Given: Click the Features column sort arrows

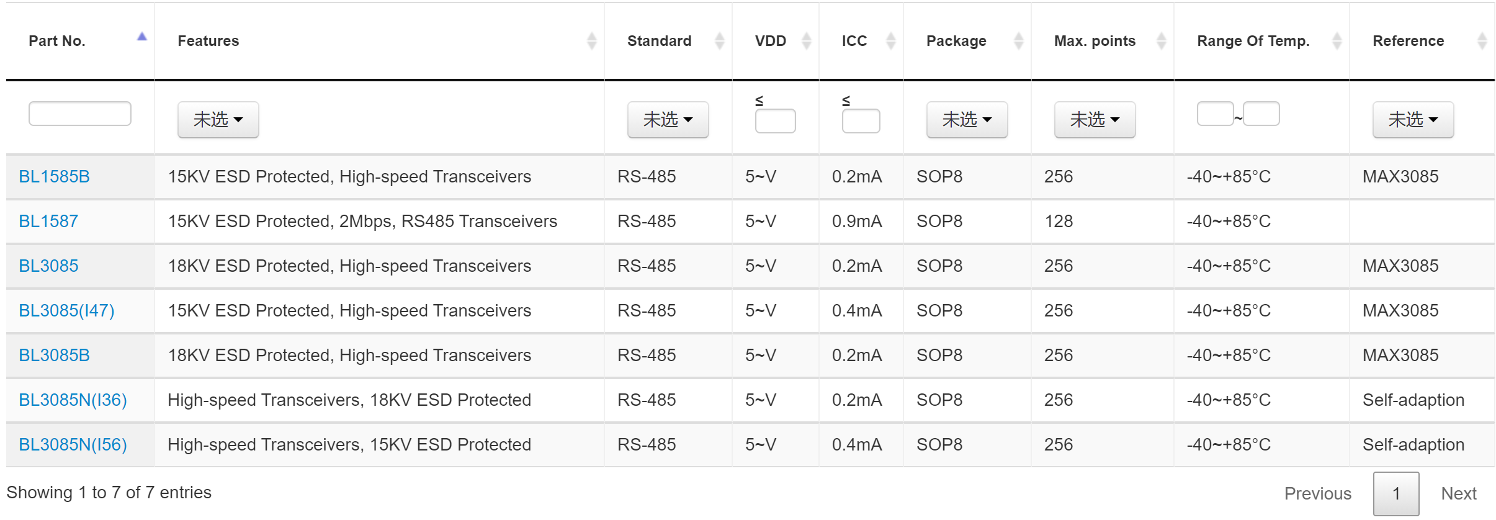Looking at the screenshot, I should 592,41.
